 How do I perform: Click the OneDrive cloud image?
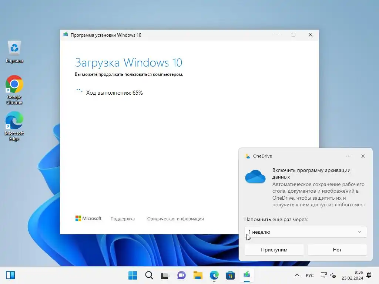coord(255,176)
